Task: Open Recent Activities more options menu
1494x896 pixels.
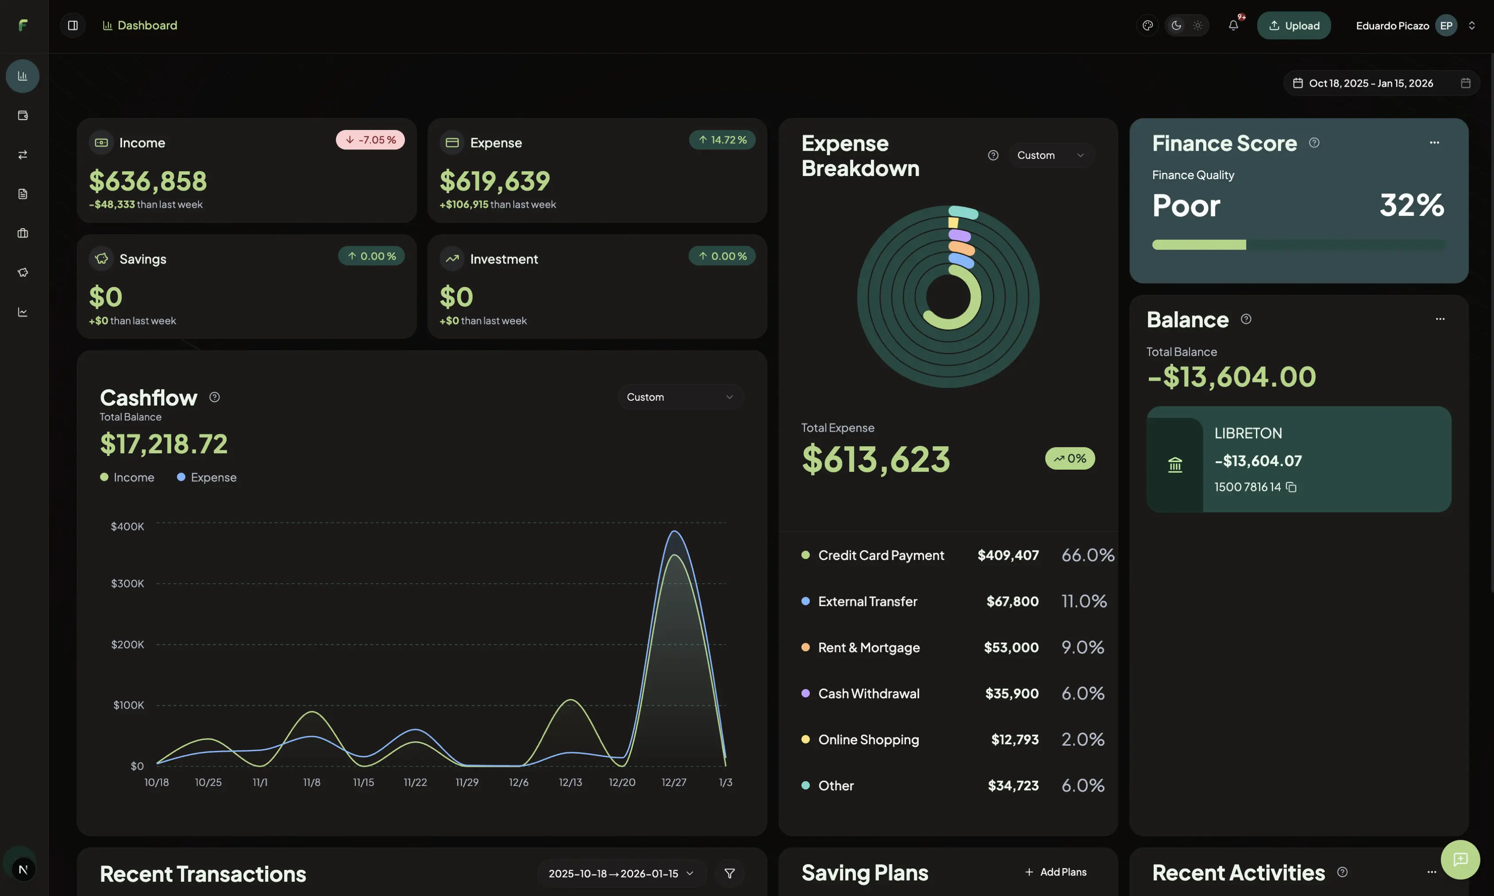Action: coord(1432,872)
